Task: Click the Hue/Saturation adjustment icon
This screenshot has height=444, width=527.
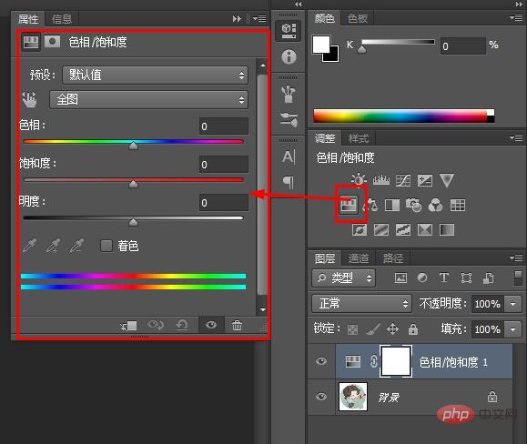Action: coord(349,205)
